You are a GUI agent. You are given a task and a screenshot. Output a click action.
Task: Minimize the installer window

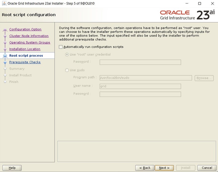click(x=187, y=3)
